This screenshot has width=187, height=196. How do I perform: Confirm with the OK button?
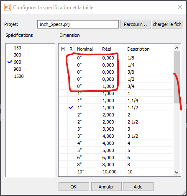74,186
